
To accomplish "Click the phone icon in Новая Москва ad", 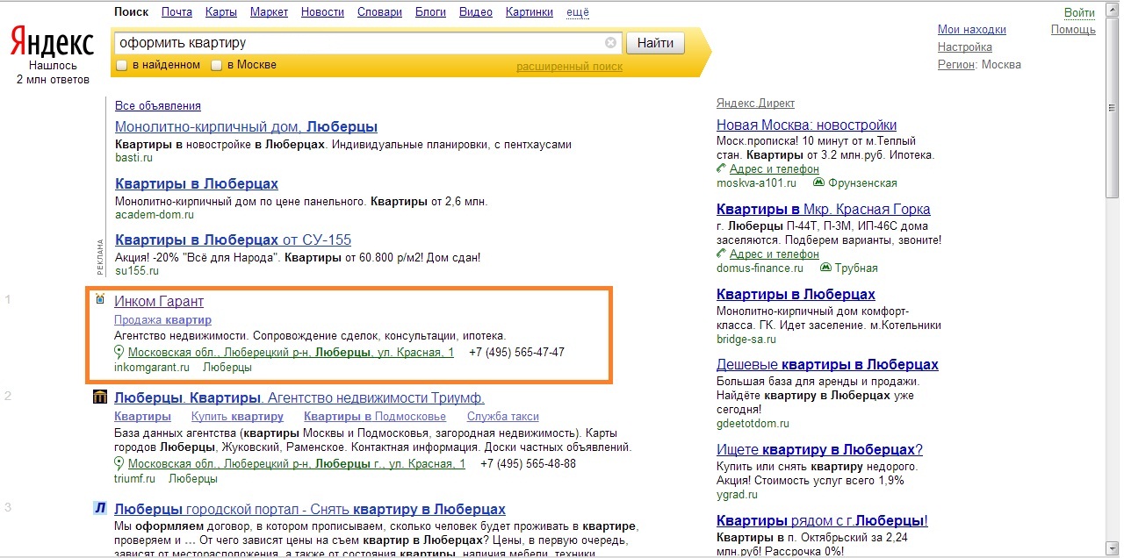I will pyautogui.click(x=722, y=168).
